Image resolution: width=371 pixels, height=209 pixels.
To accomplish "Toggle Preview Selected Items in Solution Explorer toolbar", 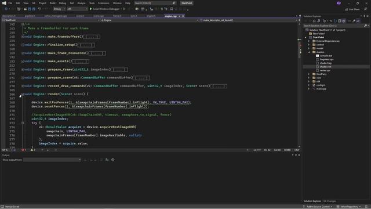I will pos(358,21).
